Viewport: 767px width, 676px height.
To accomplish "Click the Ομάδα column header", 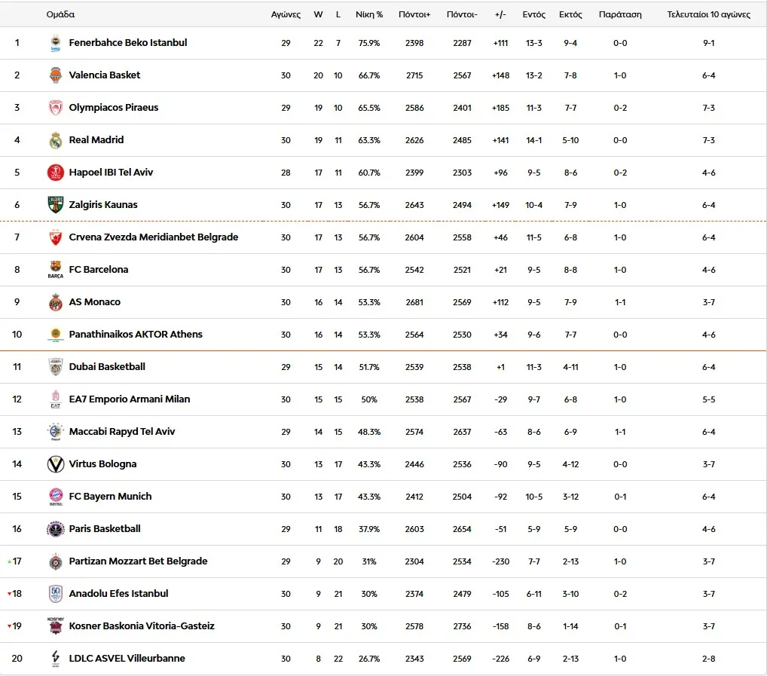I will pos(60,14).
